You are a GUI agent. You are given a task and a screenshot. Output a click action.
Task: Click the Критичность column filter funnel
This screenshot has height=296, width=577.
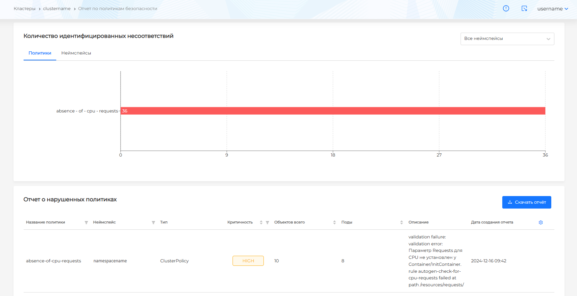267,222
